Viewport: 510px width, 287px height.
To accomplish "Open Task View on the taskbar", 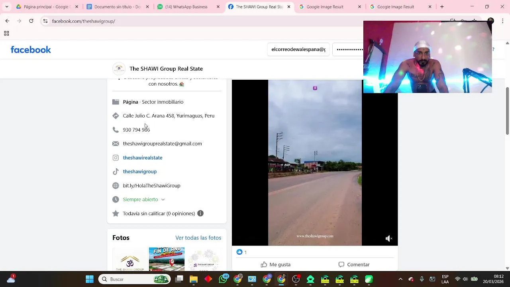I will click(179, 279).
